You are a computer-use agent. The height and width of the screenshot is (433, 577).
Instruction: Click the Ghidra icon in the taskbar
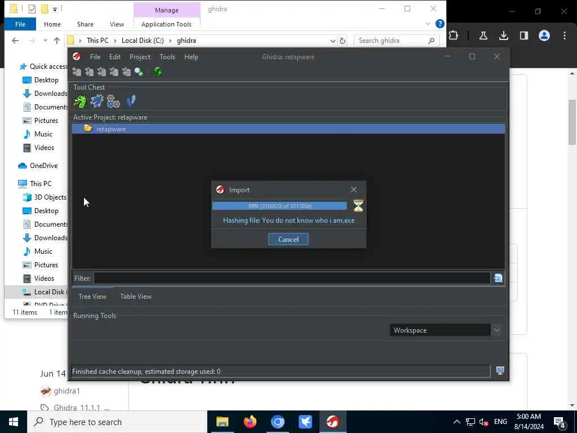pos(332,422)
